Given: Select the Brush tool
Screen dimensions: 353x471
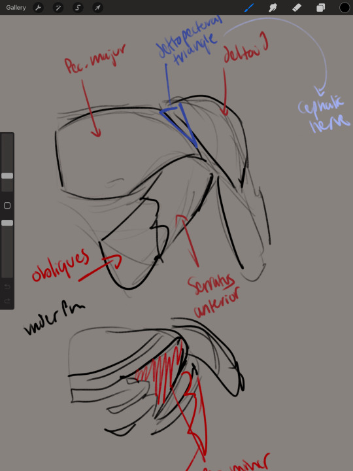Looking at the screenshot, I should click(249, 7).
